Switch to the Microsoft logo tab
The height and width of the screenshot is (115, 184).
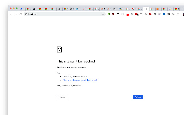(65, 9)
